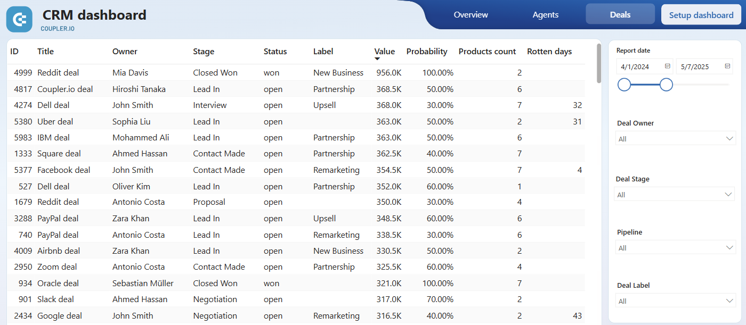The height and width of the screenshot is (325, 746).
Task: Click rotten days value 32
Action: pyautogui.click(x=577, y=105)
